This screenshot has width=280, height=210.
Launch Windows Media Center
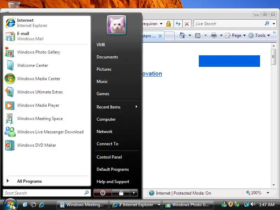point(47,78)
